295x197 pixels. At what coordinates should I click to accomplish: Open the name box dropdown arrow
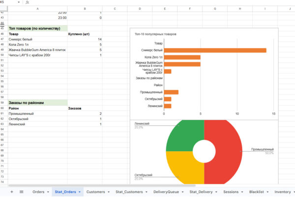tap(19, 2)
